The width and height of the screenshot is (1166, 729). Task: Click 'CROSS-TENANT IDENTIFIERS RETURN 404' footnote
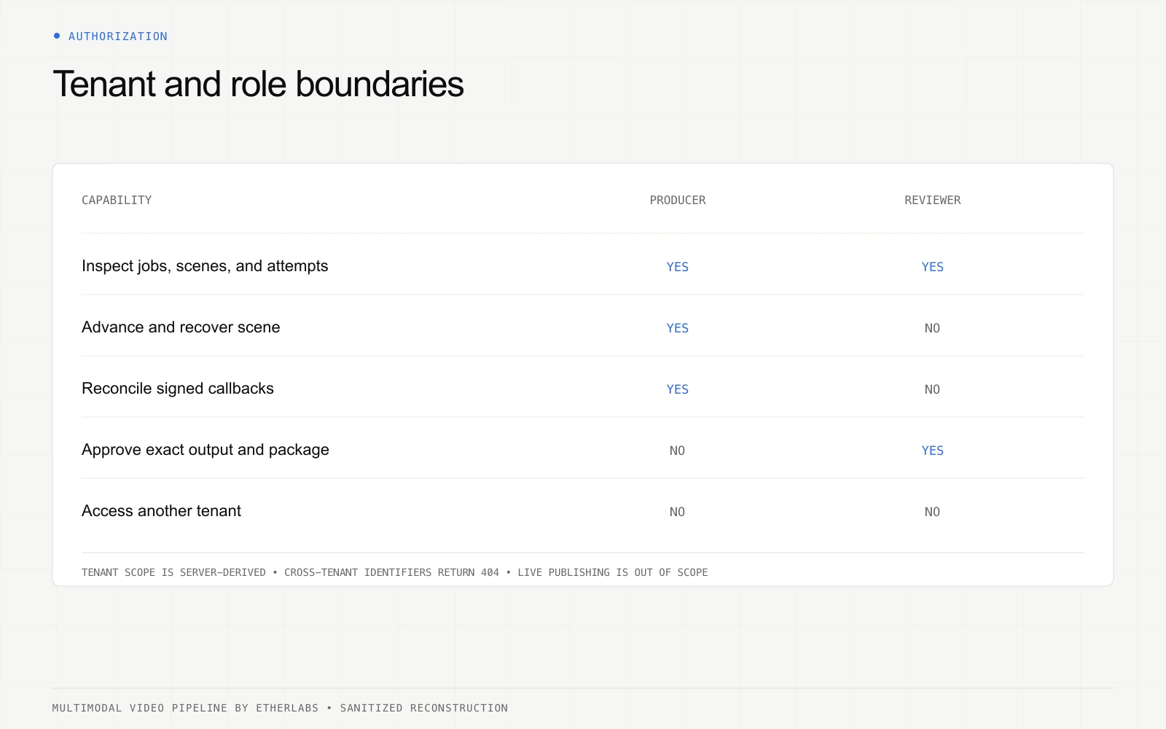click(391, 572)
